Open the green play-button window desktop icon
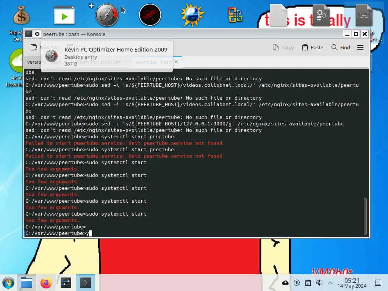Viewport: 388px width, 291px height. point(64,15)
